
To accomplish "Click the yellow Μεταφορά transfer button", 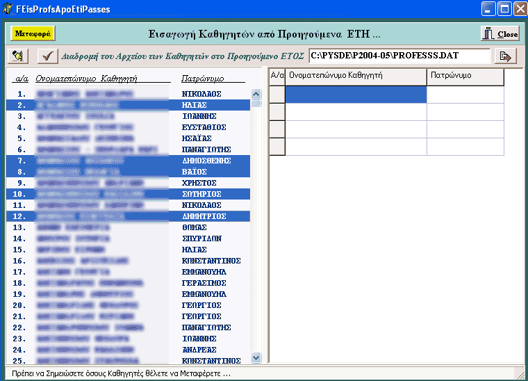I will 33,33.
